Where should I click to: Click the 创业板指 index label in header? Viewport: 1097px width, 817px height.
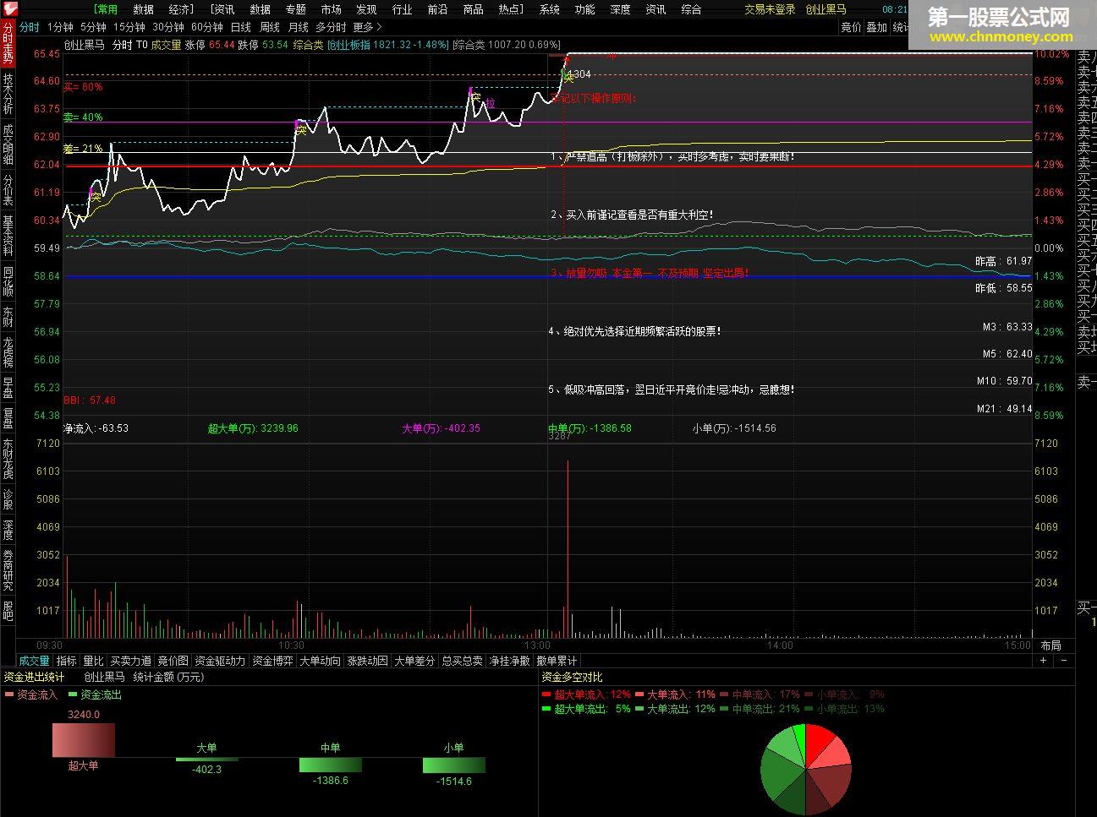coord(348,45)
